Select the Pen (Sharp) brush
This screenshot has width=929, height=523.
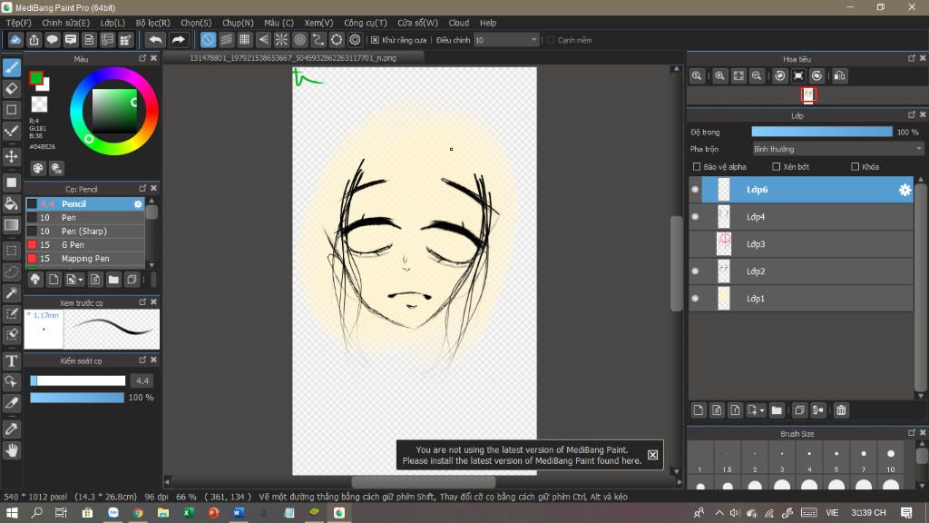[85, 232]
